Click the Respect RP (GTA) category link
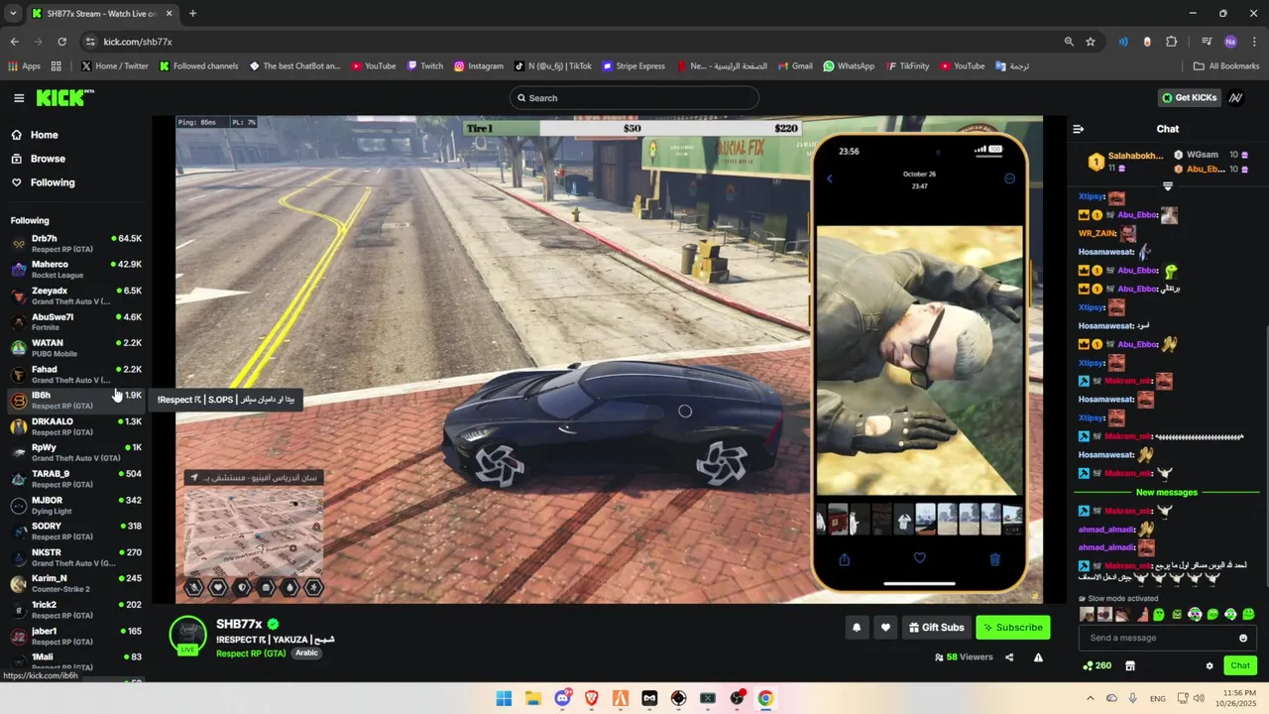 (251, 653)
